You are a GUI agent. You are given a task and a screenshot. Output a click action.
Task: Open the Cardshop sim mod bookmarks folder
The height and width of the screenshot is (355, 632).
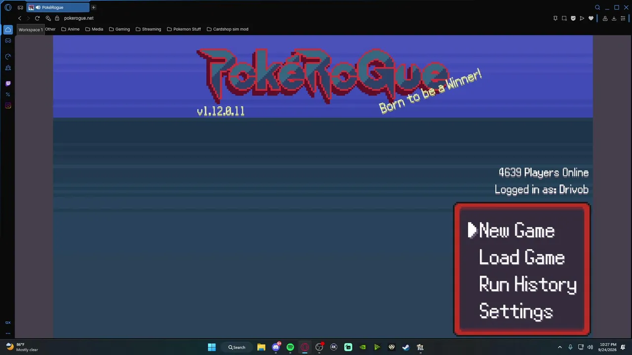pyautogui.click(x=228, y=29)
